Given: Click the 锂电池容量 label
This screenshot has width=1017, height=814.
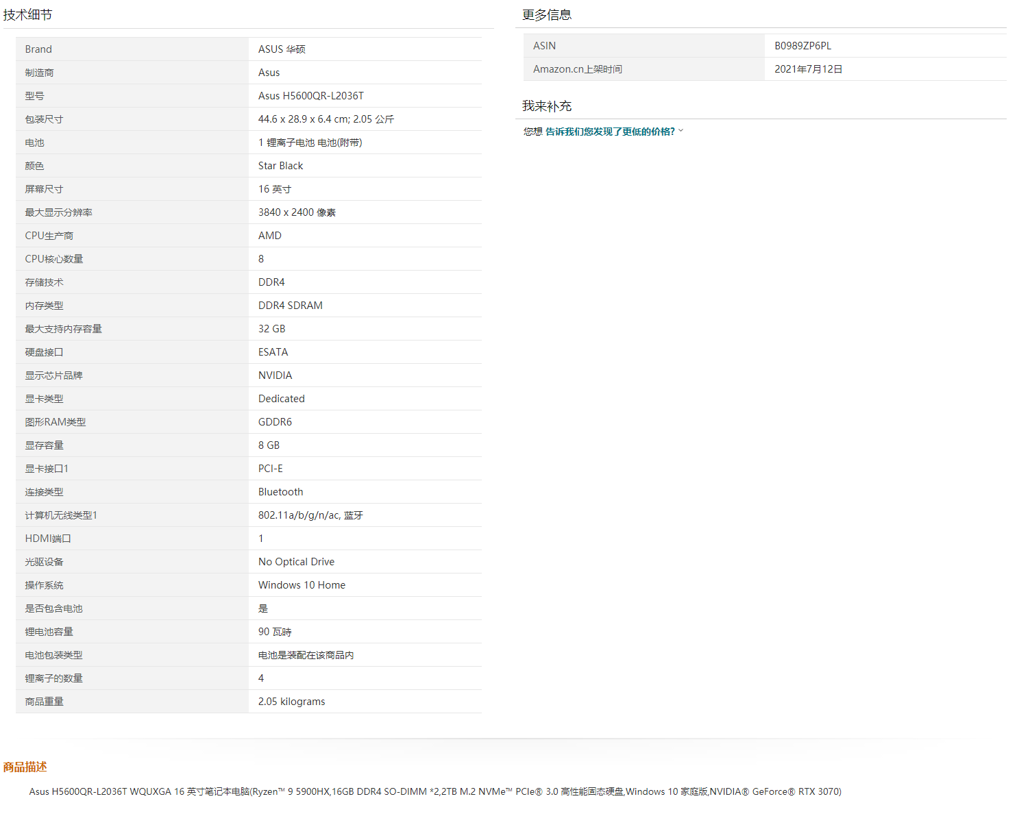Looking at the screenshot, I should [49, 632].
